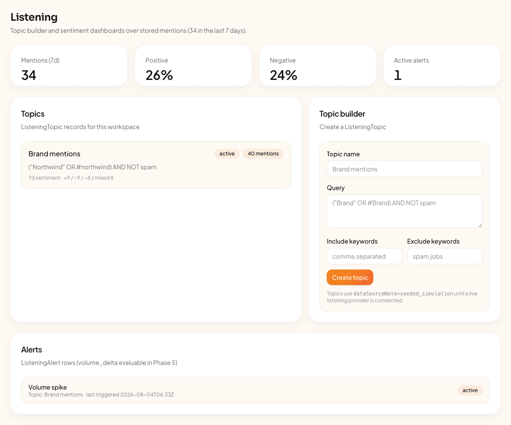Focus the Topic name input field
Image resolution: width=511 pixels, height=425 pixels.
(x=404, y=169)
